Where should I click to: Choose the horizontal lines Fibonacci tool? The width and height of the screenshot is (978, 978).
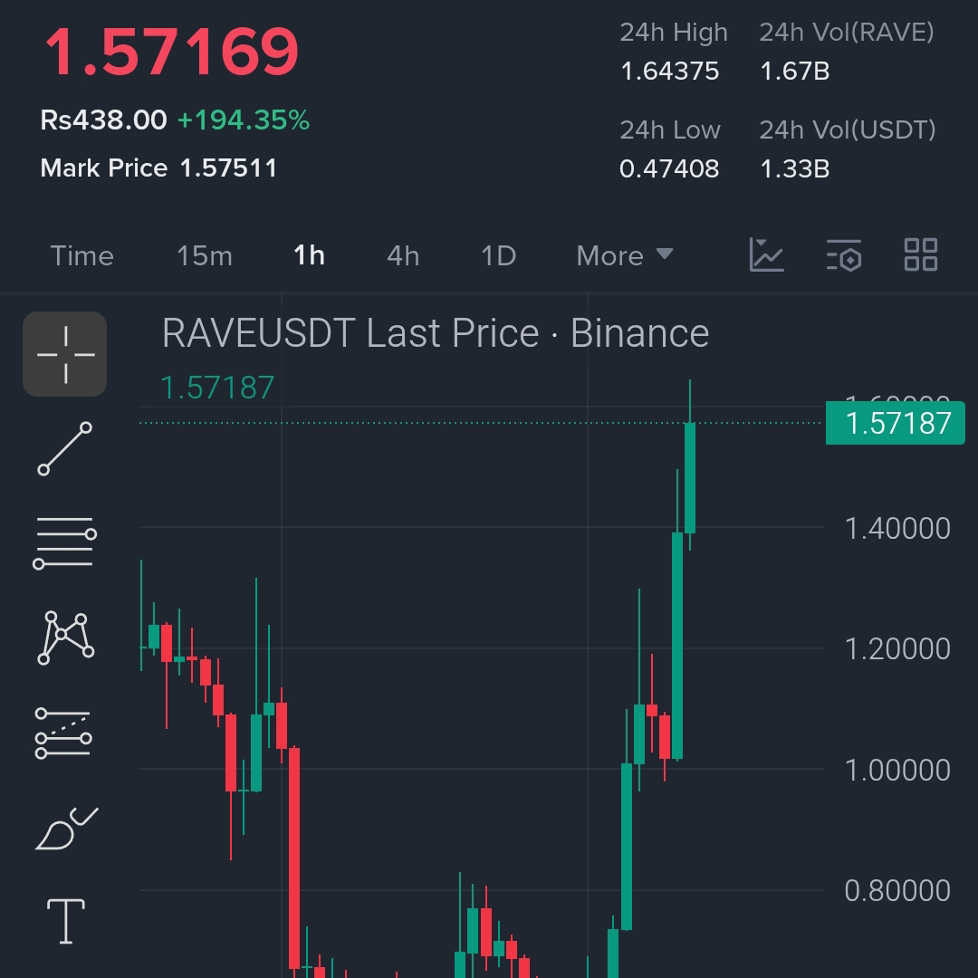click(x=65, y=542)
